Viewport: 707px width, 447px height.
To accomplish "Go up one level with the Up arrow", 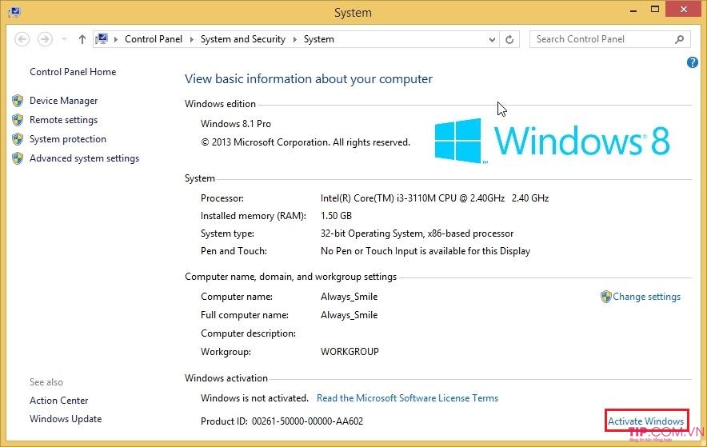I will click(x=82, y=39).
